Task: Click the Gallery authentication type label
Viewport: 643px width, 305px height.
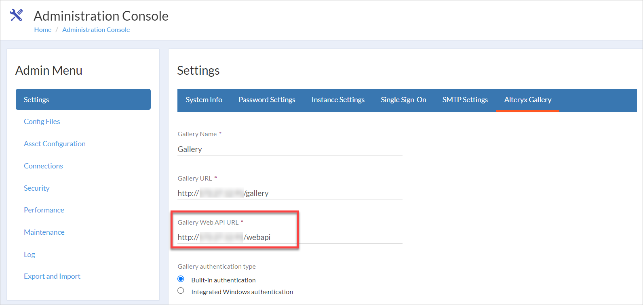Action: [x=217, y=267]
